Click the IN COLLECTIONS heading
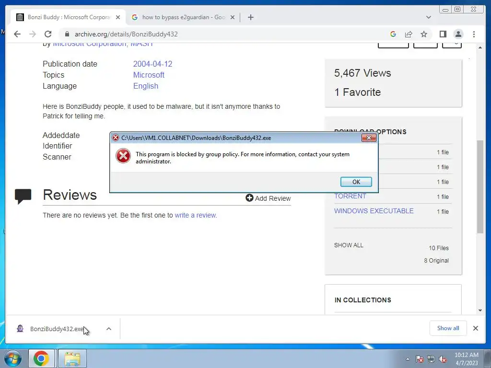 coord(362,300)
